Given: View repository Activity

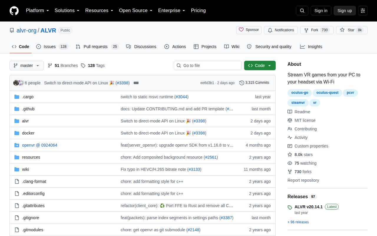Looking at the screenshot, I should coord(297,137).
